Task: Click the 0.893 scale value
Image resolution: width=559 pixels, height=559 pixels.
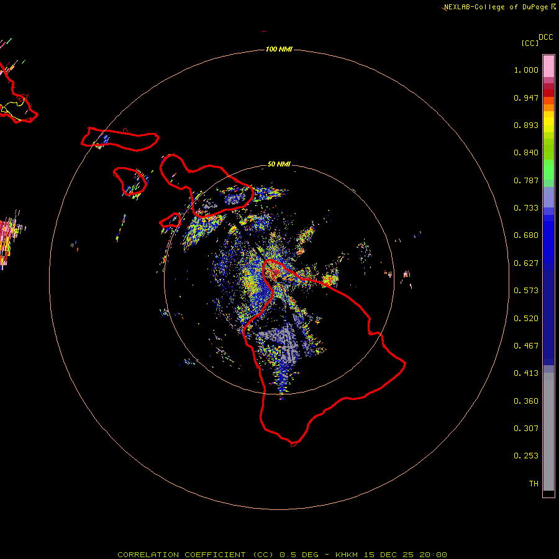Action: pyautogui.click(x=526, y=125)
